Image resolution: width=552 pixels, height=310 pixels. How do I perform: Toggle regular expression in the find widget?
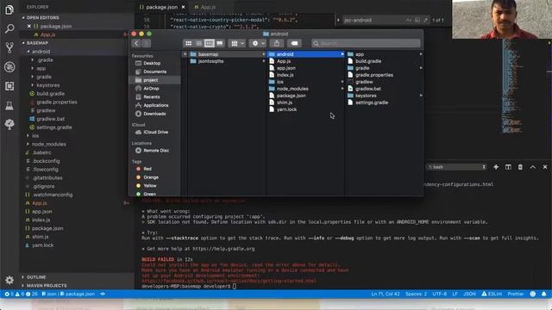click(425, 20)
